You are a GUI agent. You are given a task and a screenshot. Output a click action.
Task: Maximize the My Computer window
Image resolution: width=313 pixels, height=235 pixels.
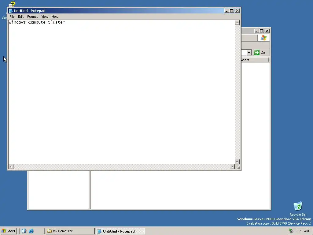click(x=262, y=31)
